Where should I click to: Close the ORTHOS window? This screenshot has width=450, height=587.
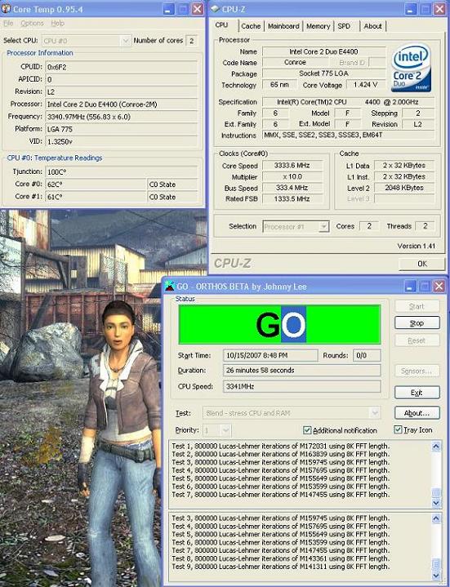click(x=439, y=287)
